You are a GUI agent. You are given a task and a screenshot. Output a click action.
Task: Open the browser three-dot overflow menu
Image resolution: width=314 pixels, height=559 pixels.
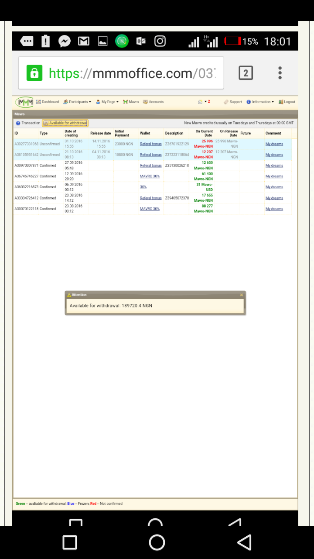pyautogui.click(x=280, y=73)
